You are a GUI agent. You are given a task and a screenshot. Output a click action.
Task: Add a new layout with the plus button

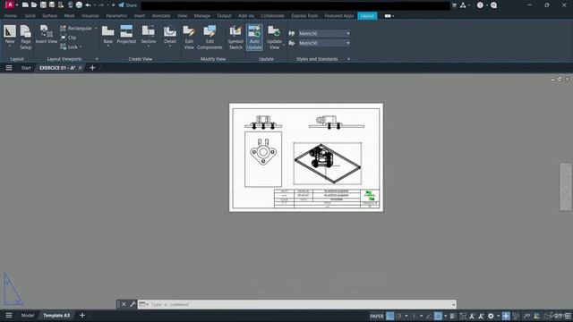(x=82, y=316)
